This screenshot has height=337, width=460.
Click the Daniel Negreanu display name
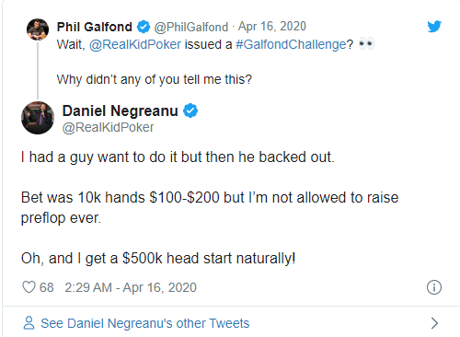click(x=121, y=110)
